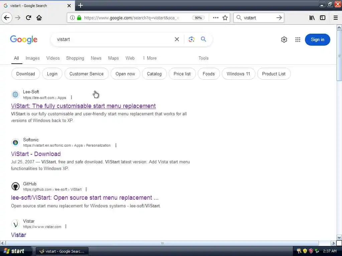The height and width of the screenshot is (256, 342).
Task: Open the browser home page
Action: [39, 18]
